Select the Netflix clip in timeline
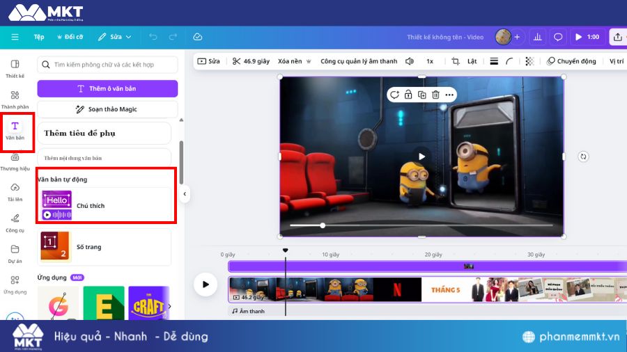 pos(396,290)
